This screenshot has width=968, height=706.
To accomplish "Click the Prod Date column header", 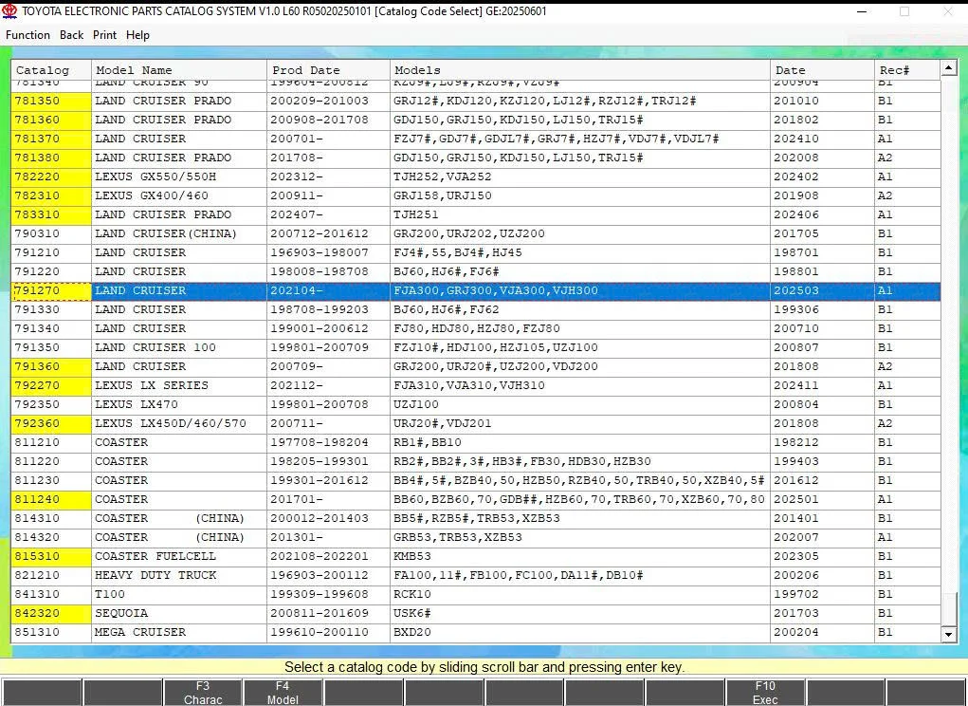I will 328,70.
